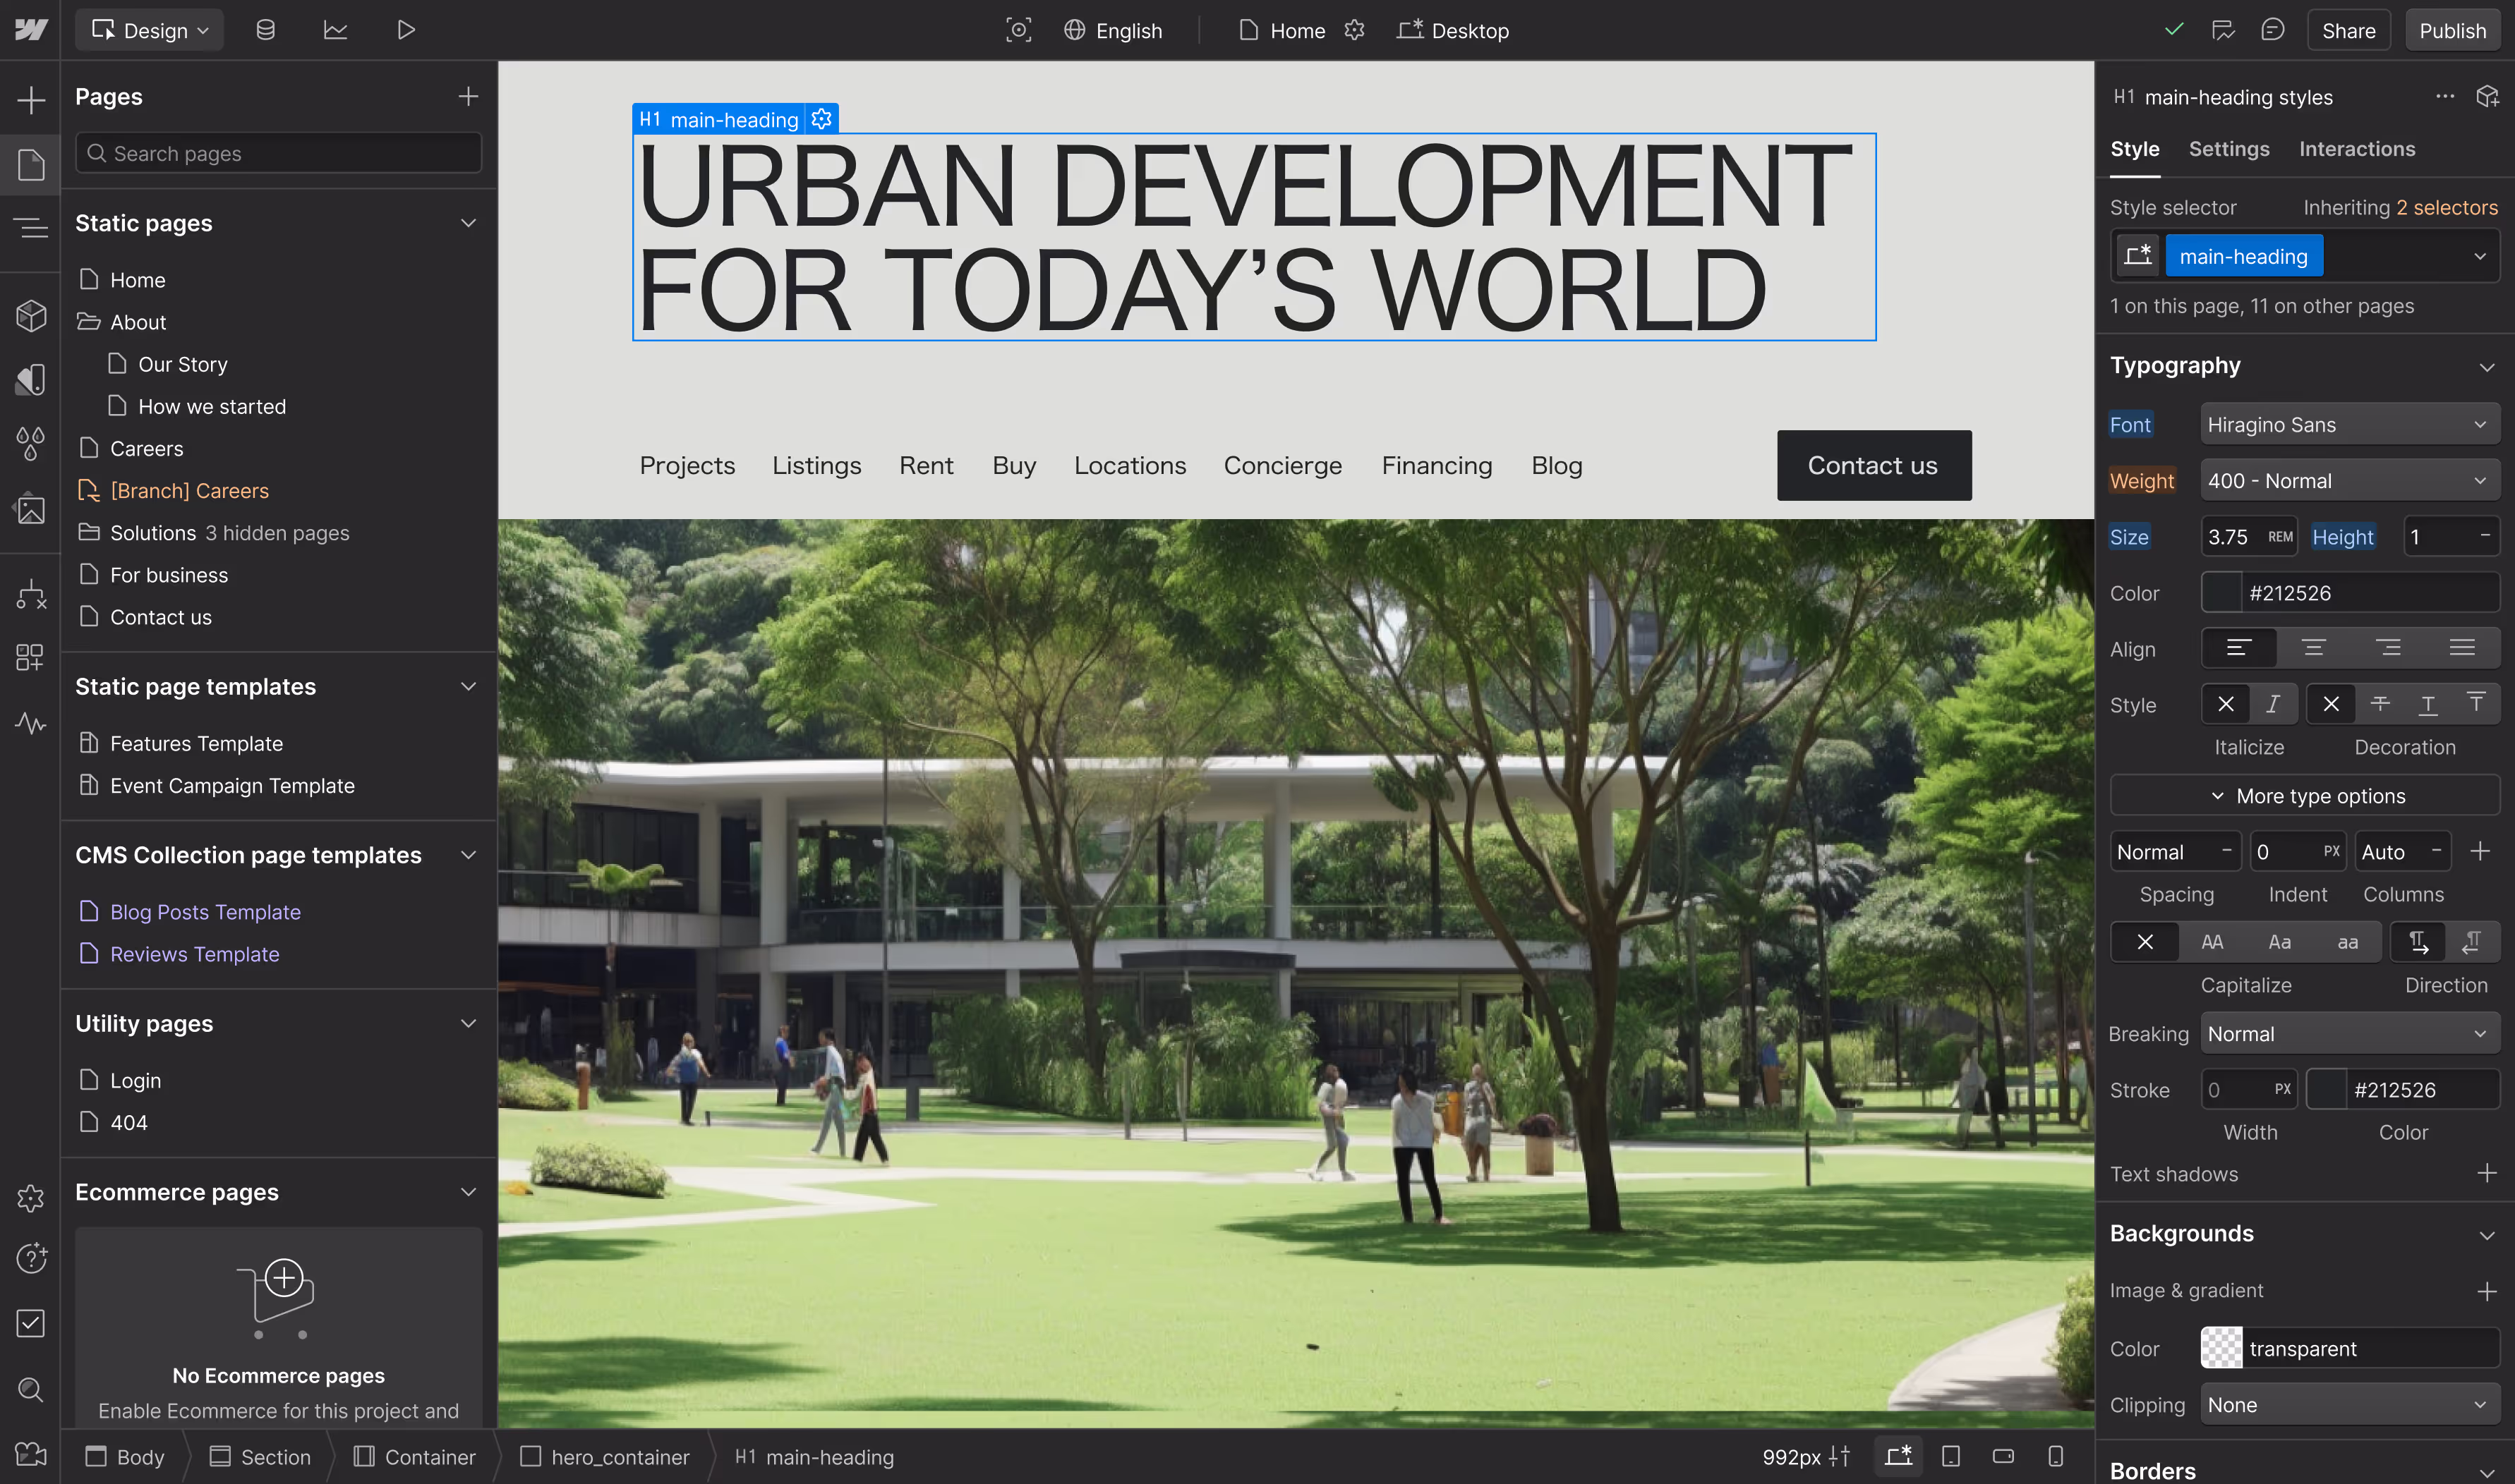Viewport: 2515px width, 1484px height.
Task: Switch to the Interactions tab
Action: (x=2356, y=149)
